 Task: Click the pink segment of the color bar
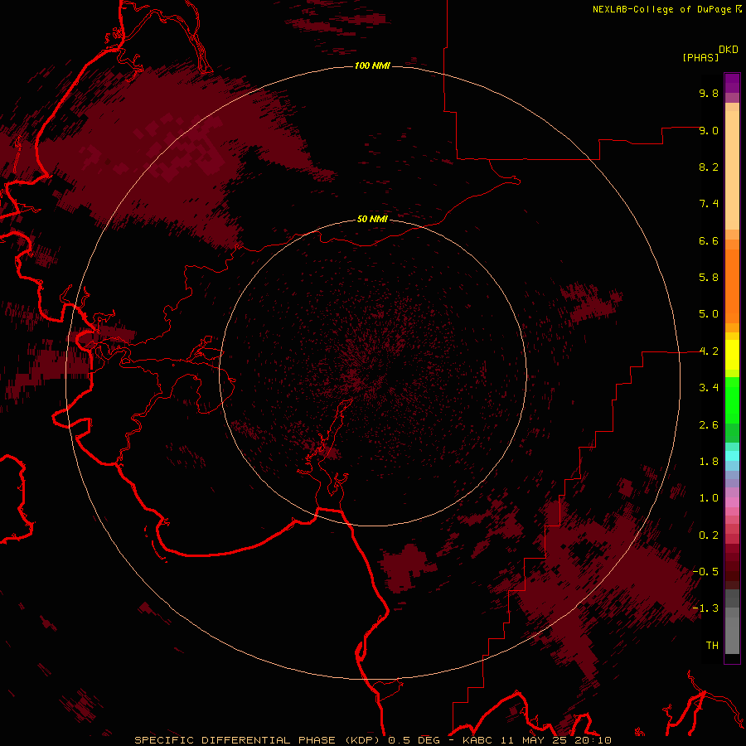pos(732,502)
